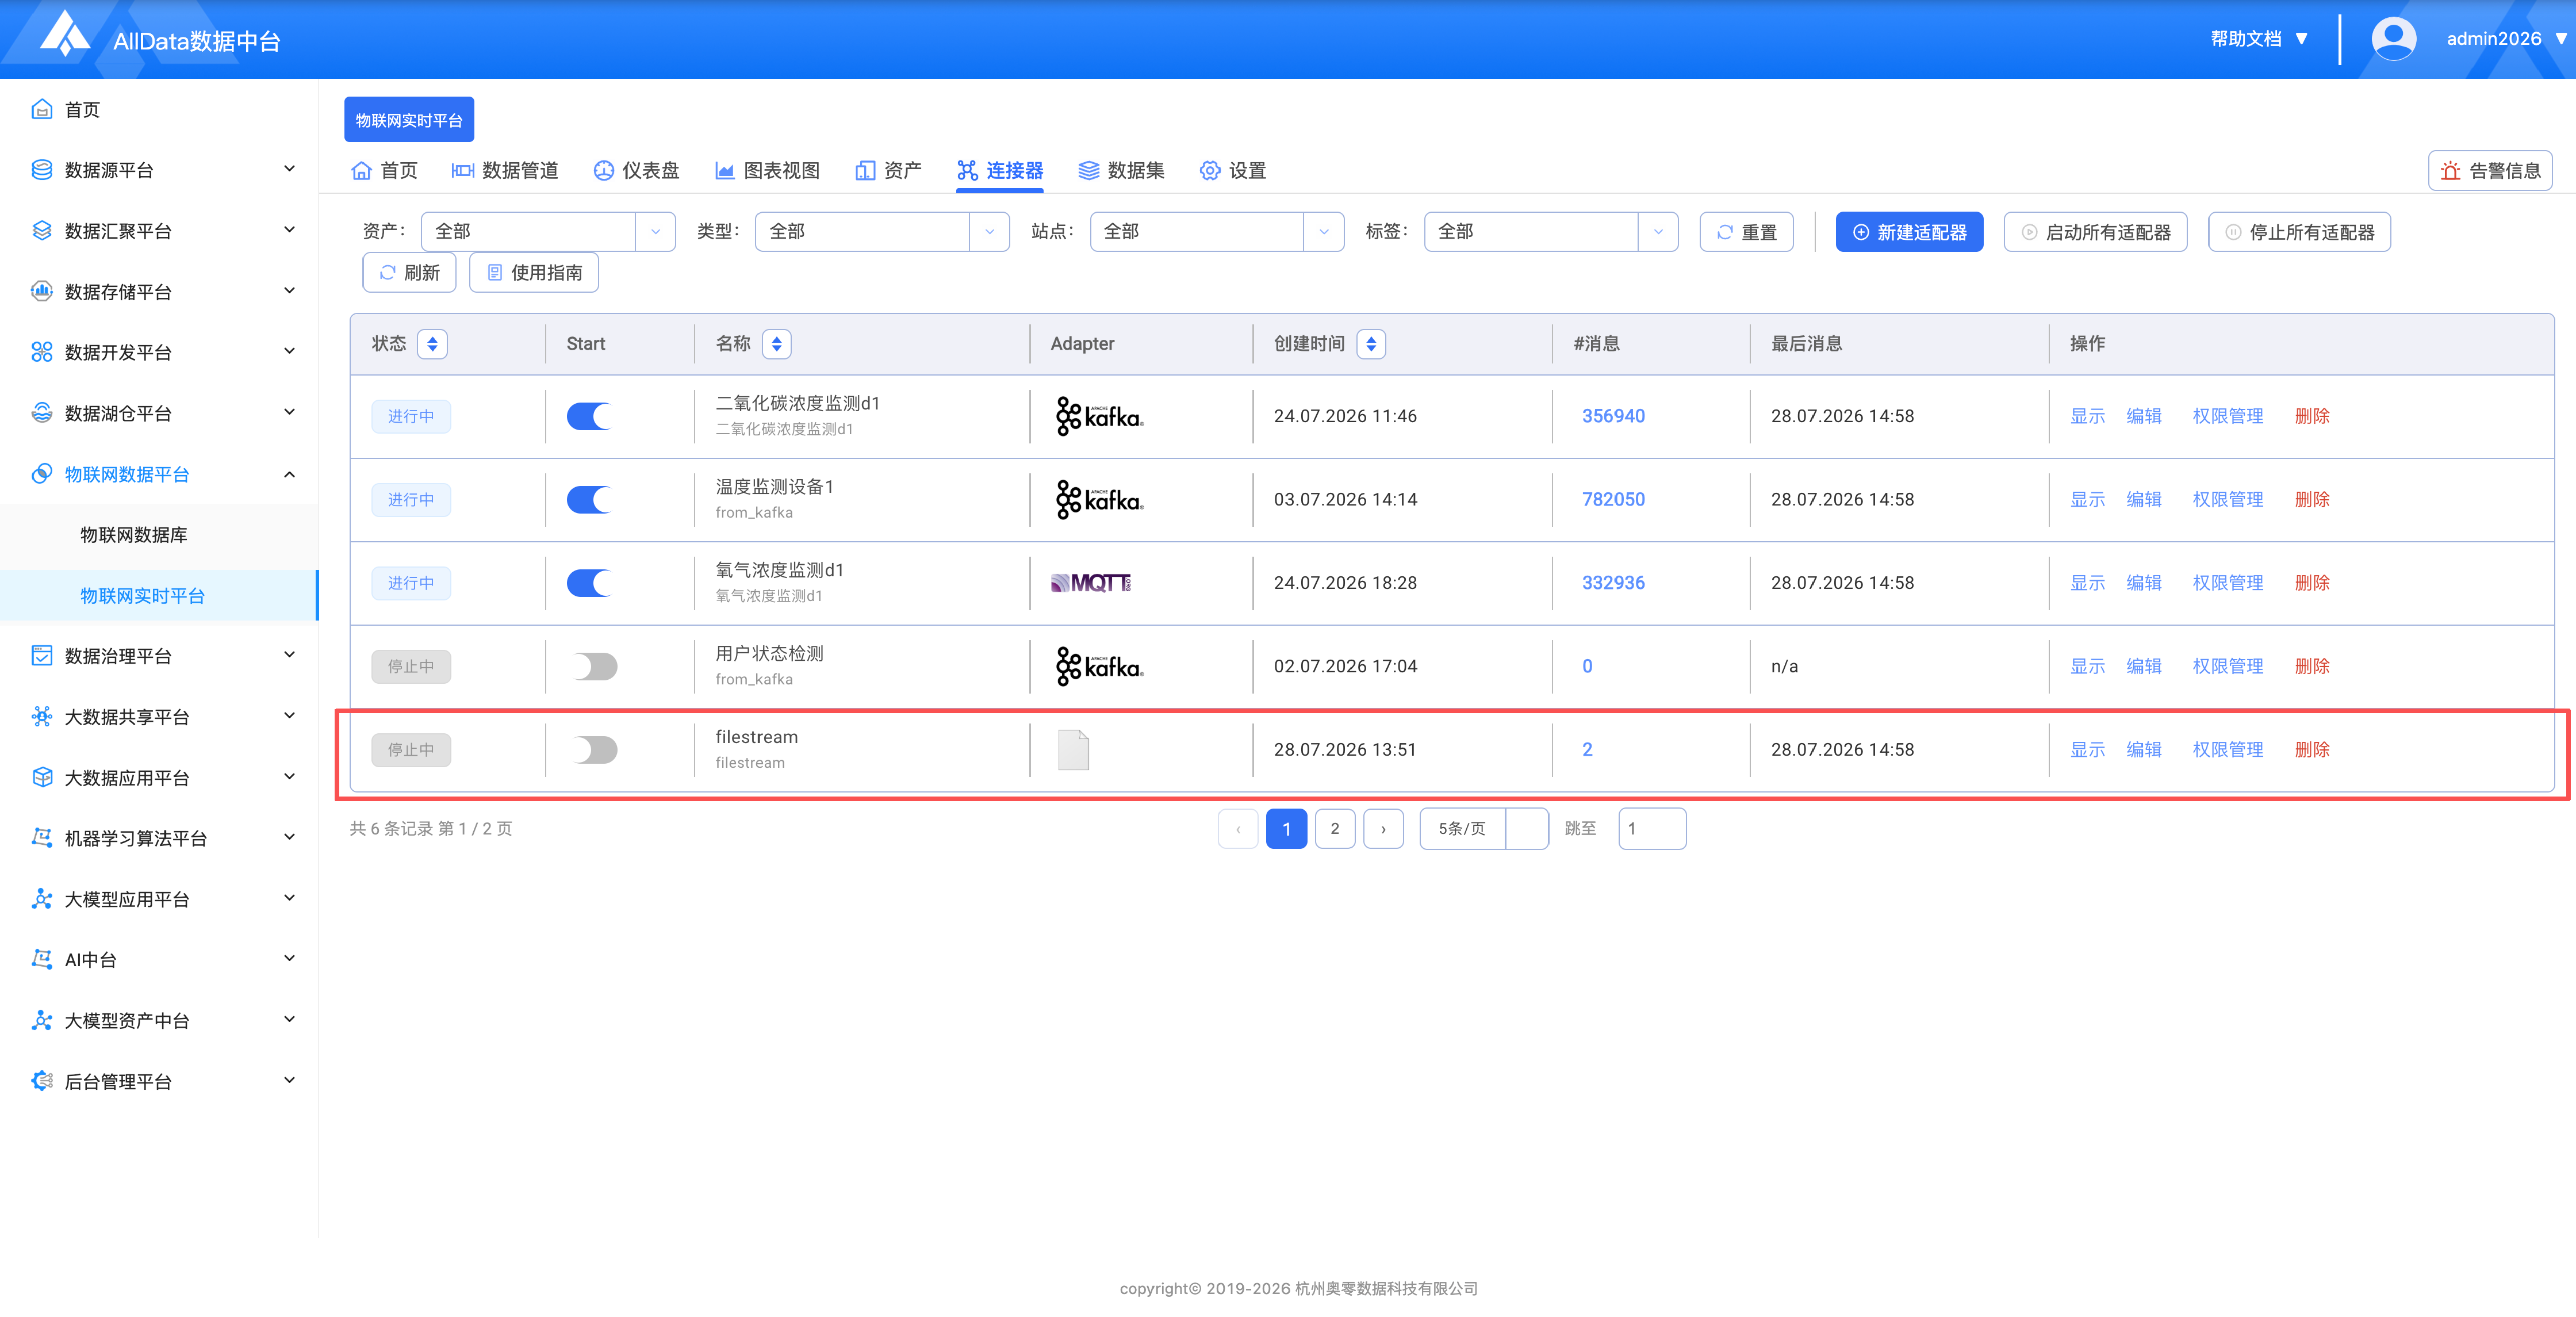This screenshot has height=1317, width=2576.
Task: Click the 数据开发平台 sidebar icon
Action: coord(42,352)
